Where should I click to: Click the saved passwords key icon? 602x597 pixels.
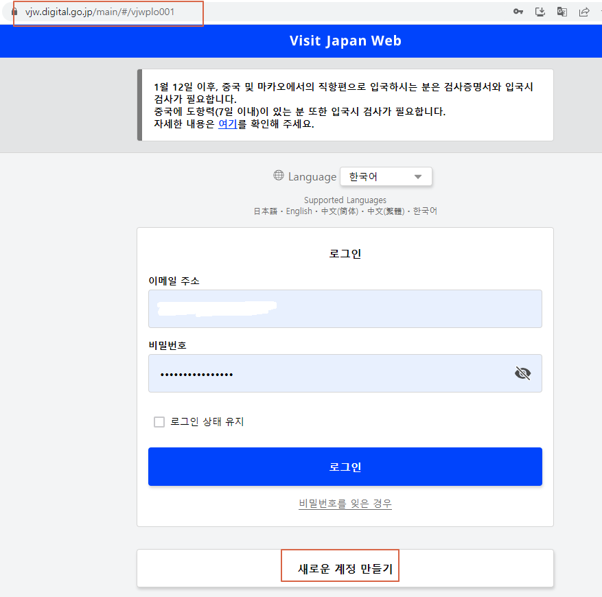coord(518,12)
